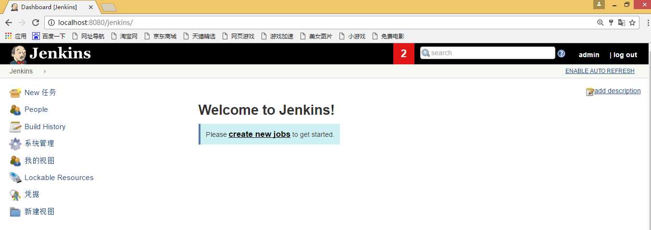The image size is (651, 230).
Task: Bookmark the page with star icon
Action: tap(632, 23)
